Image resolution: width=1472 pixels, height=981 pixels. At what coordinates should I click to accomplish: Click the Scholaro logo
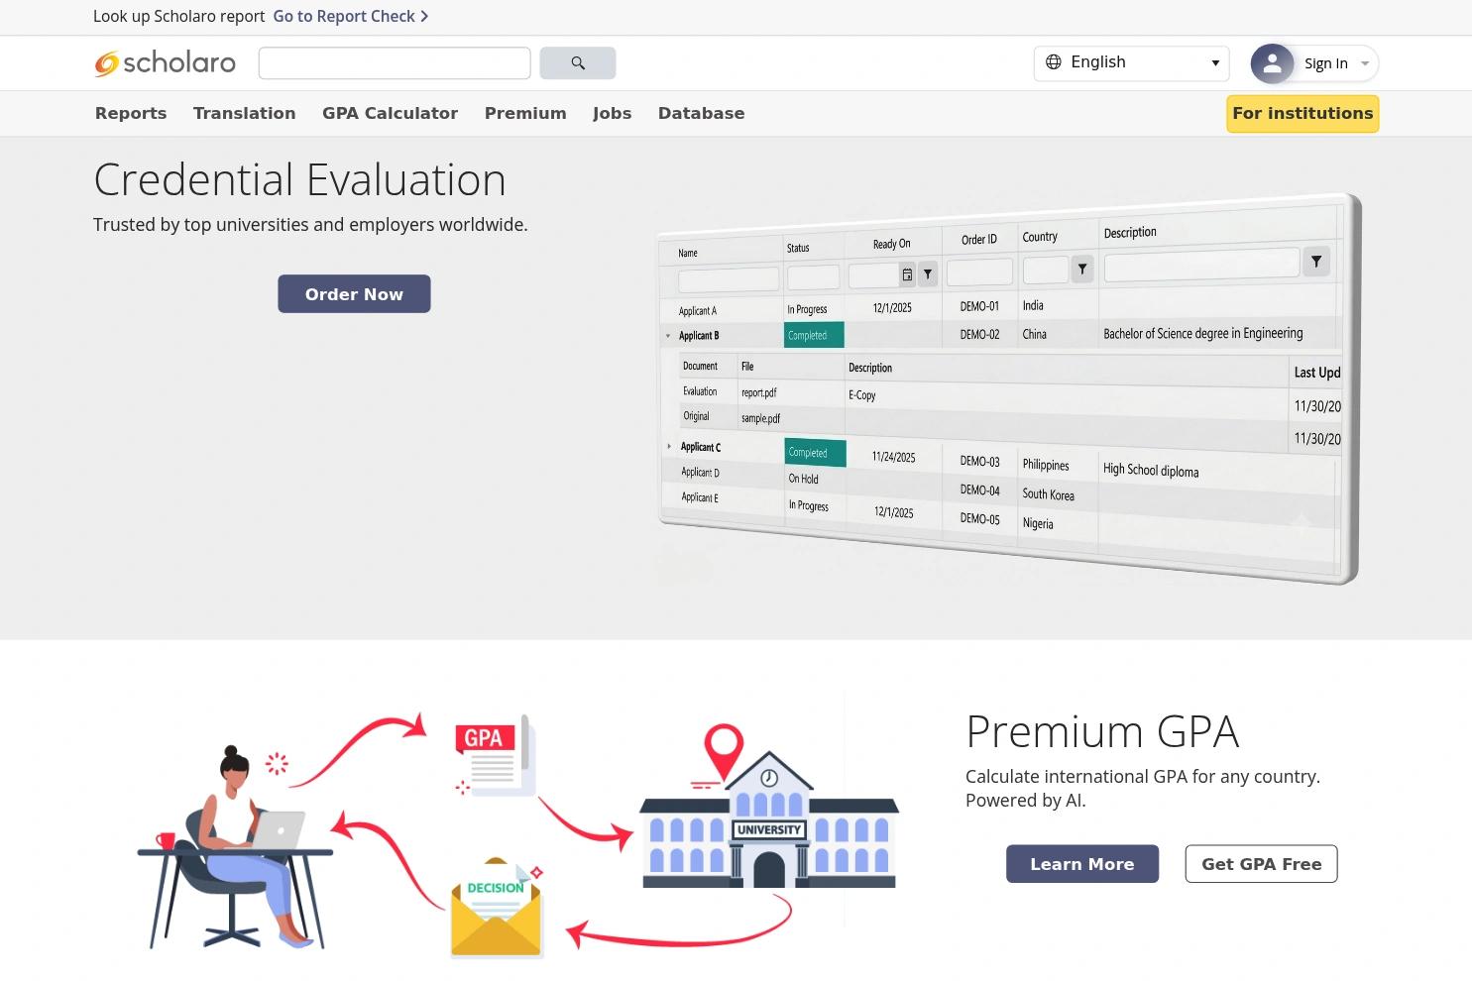(x=165, y=62)
